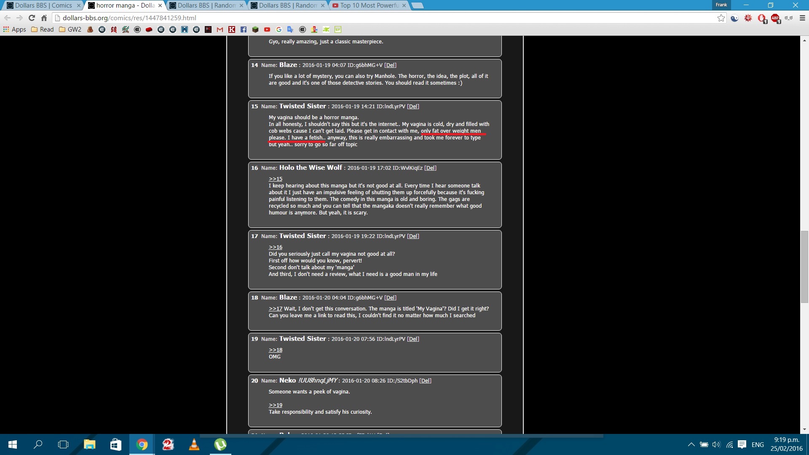Open the taskbar search
Screen dimensions: 809x455
pyautogui.click(x=38, y=444)
